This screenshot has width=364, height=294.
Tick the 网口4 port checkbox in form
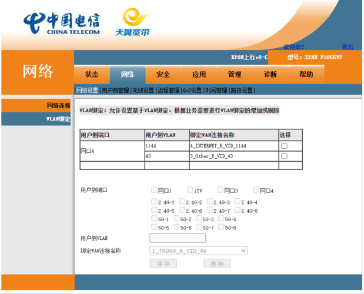[x=256, y=190]
